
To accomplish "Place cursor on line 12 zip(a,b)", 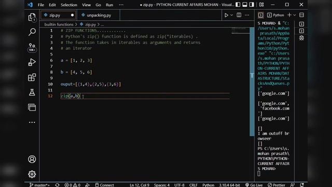I will click(71, 96).
